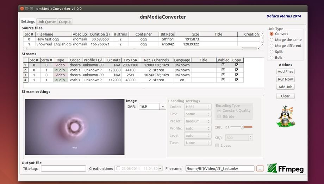Click the Title tag input field

coord(63,169)
